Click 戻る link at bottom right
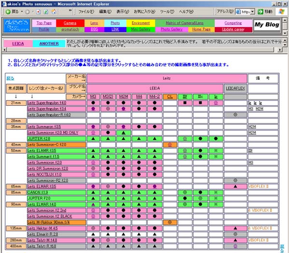This screenshot has height=253, width=289. click(x=282, y=248)
